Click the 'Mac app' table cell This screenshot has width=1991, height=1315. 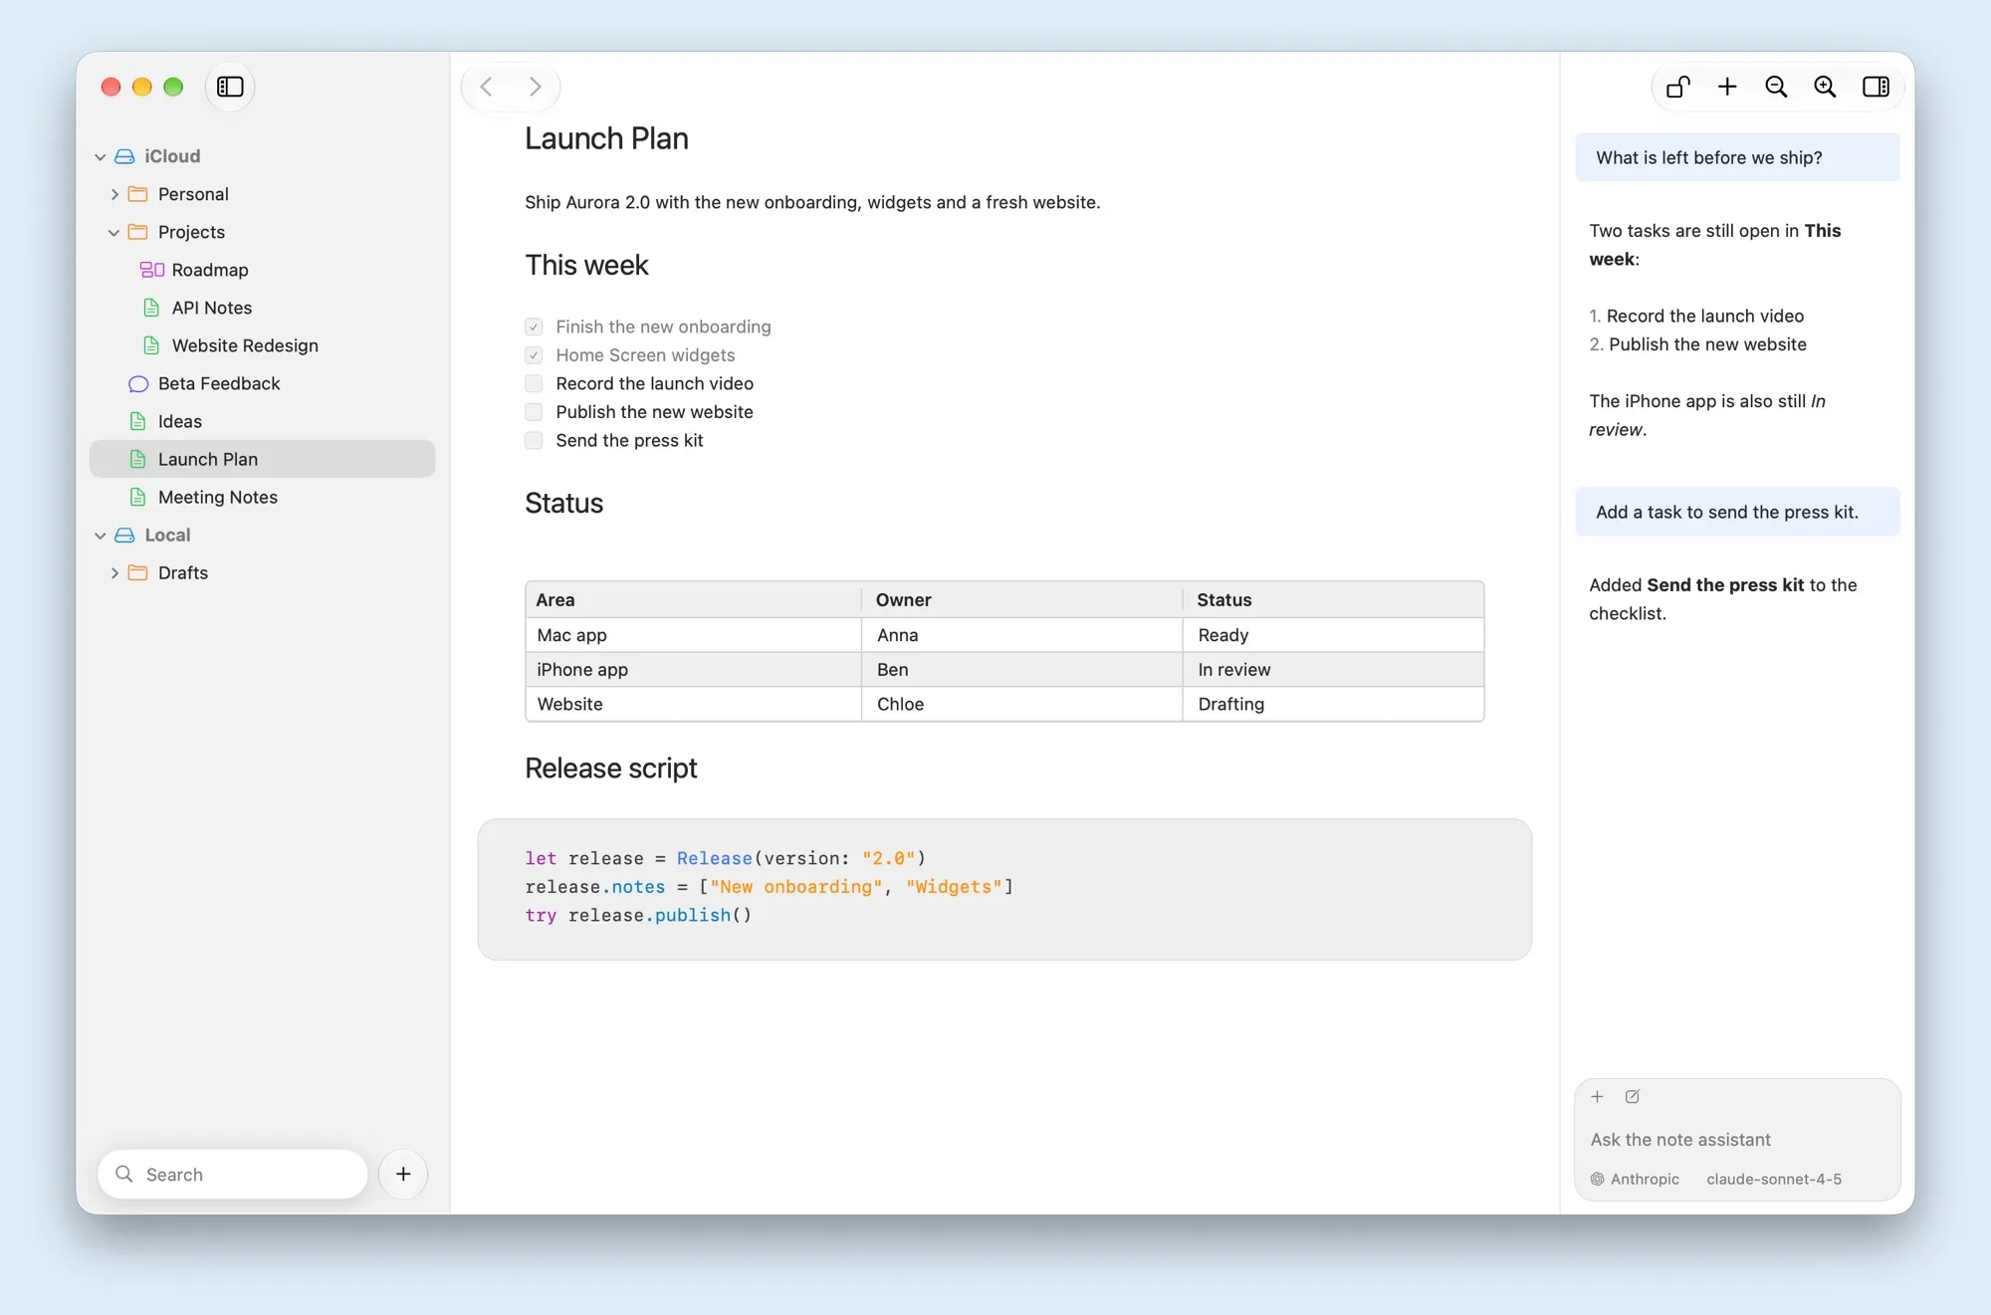694,635
